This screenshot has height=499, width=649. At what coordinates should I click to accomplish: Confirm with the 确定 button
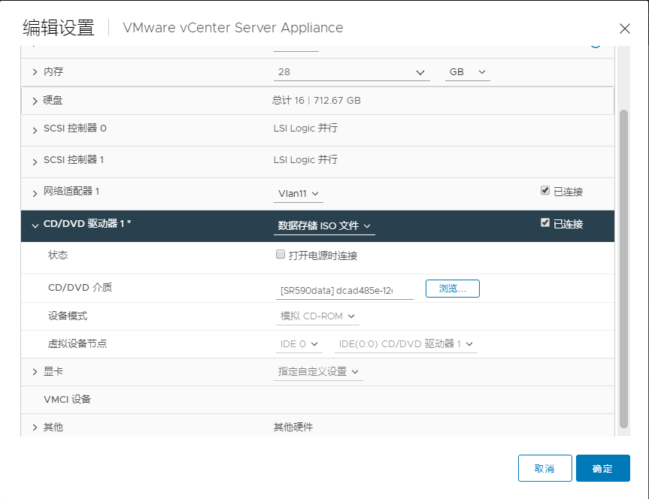pos(603,468)
